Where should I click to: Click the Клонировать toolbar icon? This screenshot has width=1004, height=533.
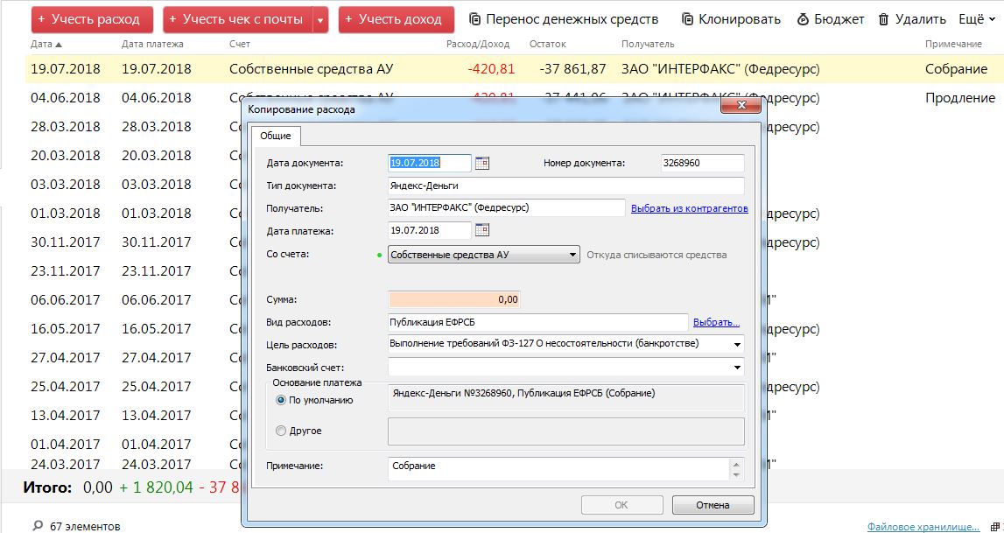(x=688, y=19)
